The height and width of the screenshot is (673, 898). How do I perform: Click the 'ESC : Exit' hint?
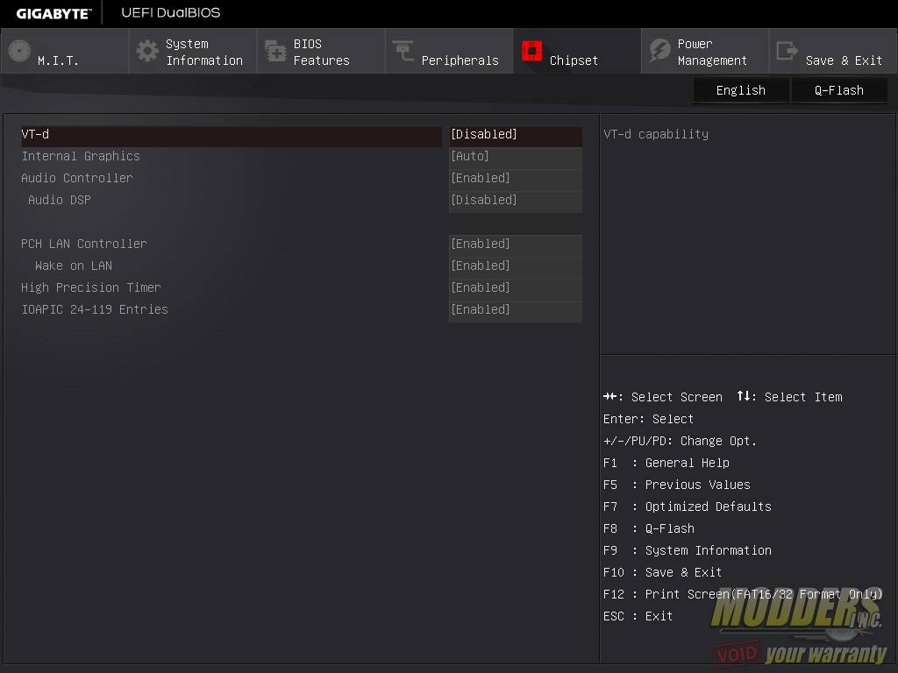coord(638,616)
